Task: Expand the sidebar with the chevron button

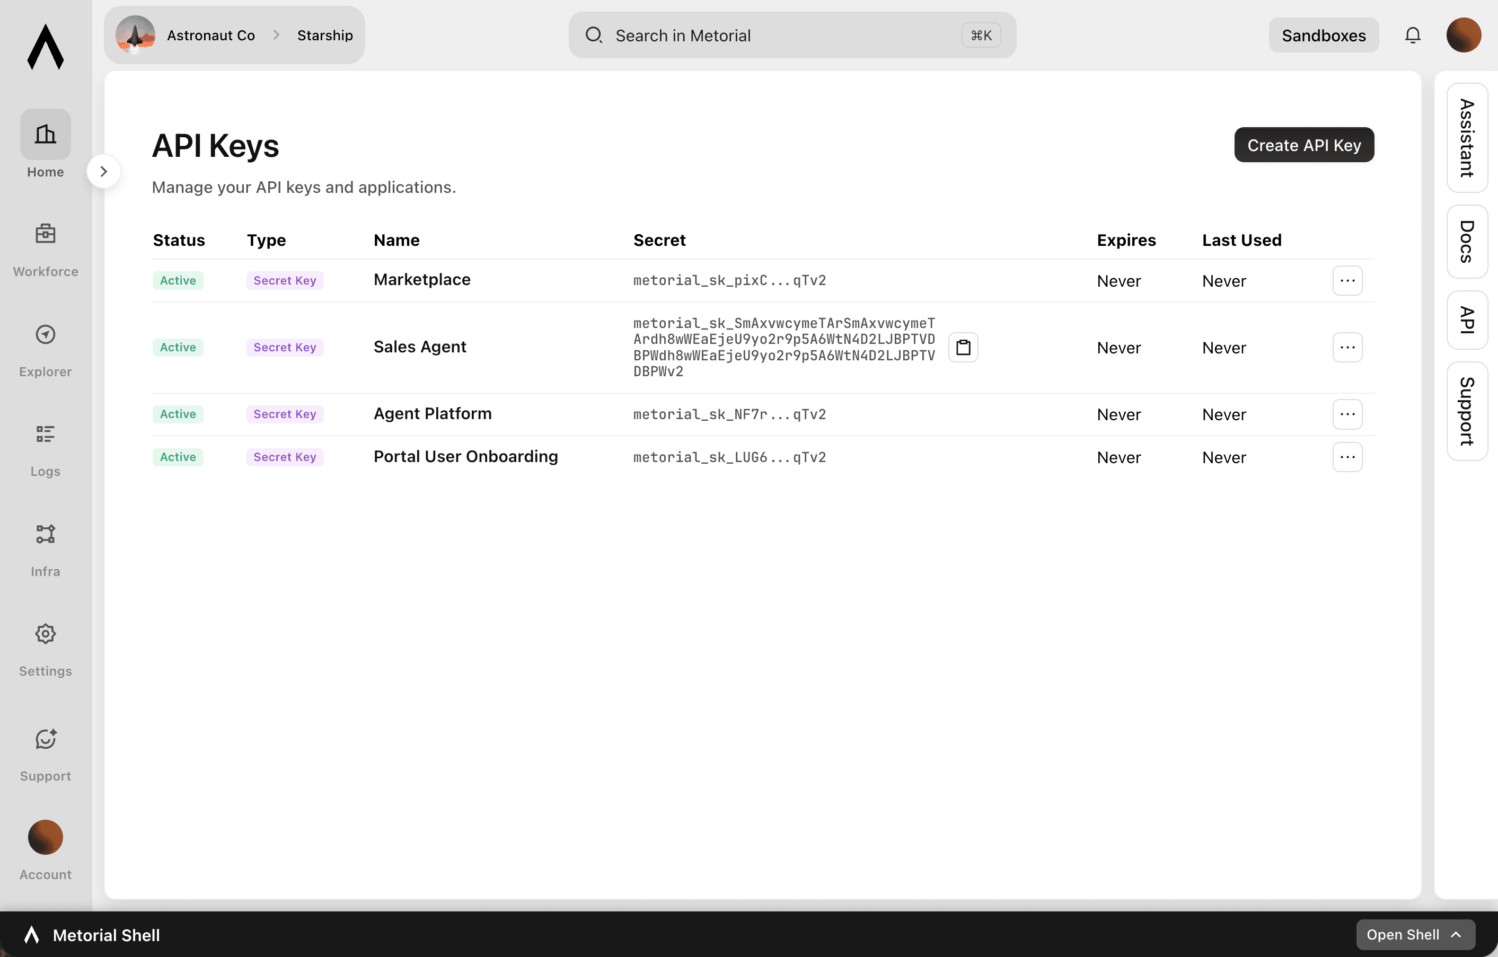Action: pyautogui.click(x=104, y=171)
